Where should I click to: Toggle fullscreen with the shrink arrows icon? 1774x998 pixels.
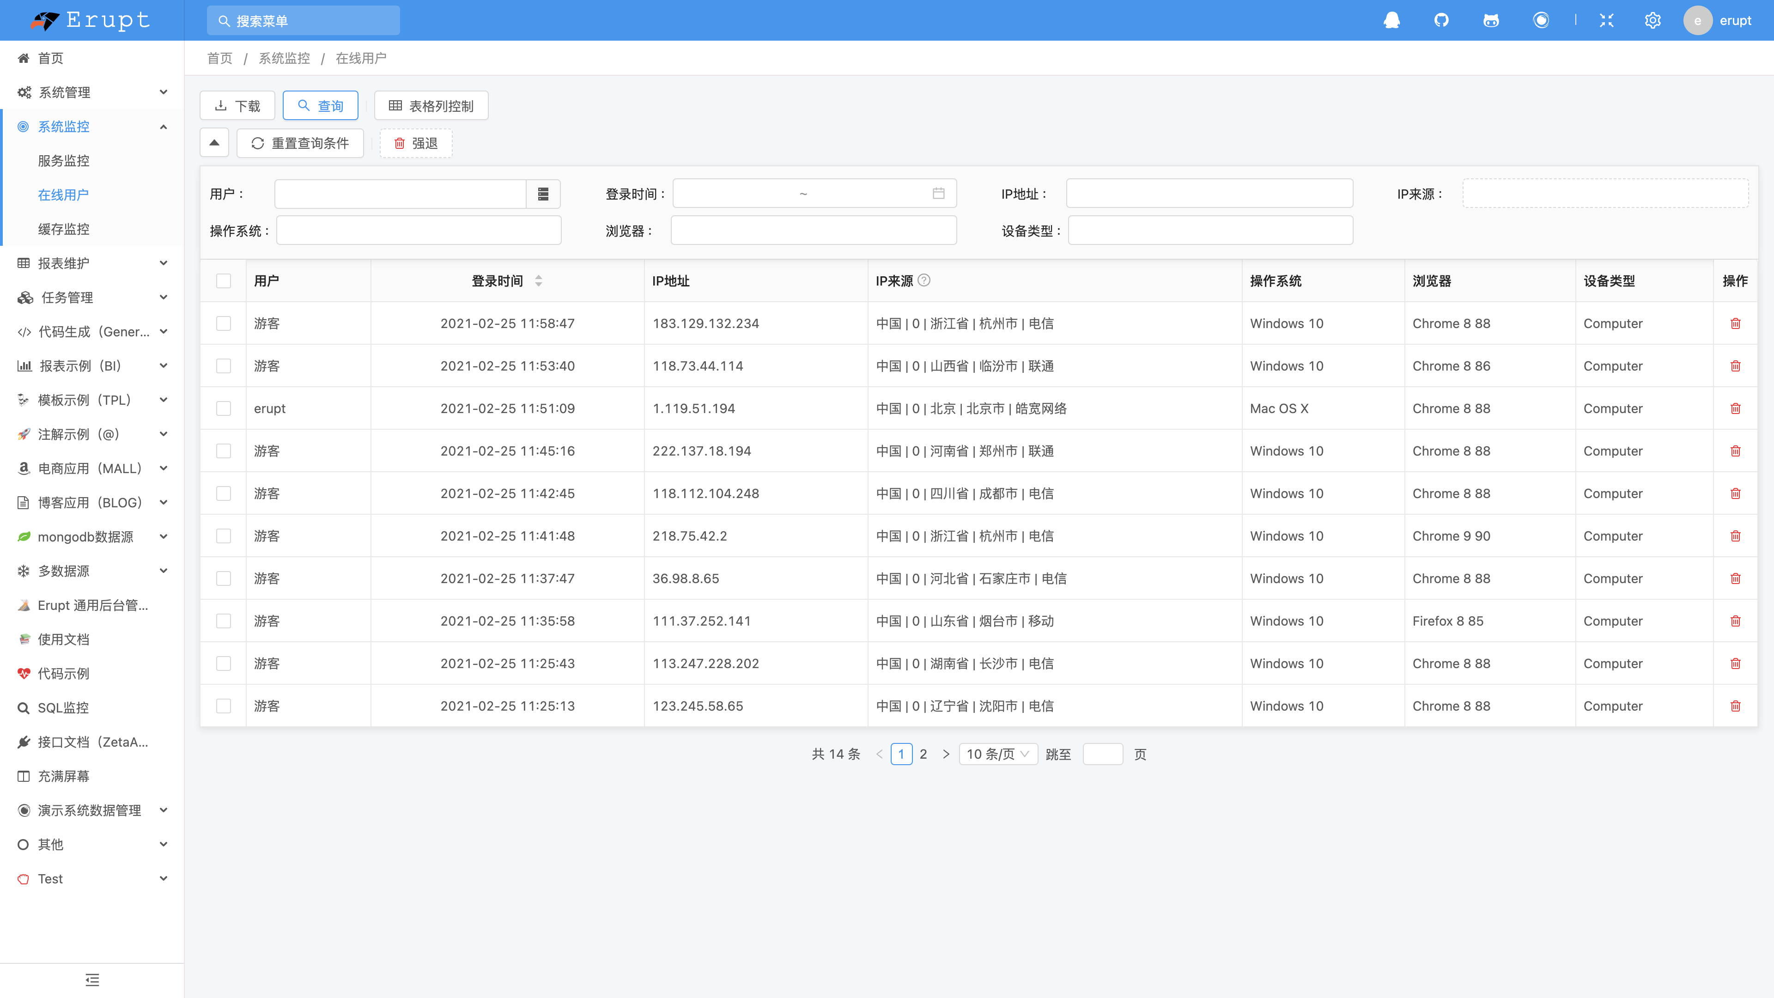pos(1607,20)
